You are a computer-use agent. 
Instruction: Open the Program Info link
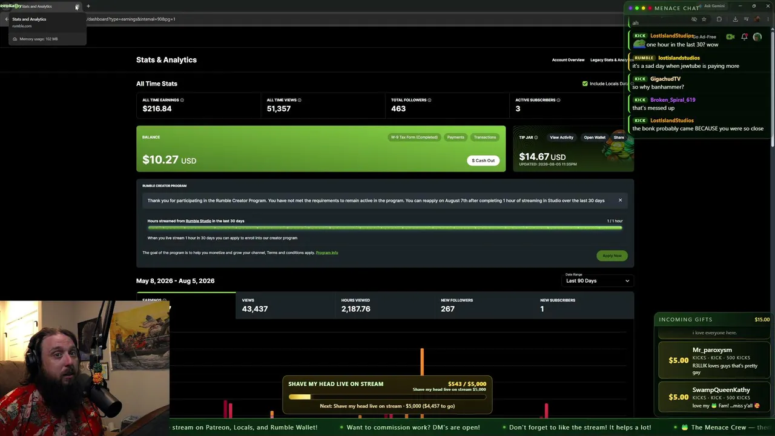coord(327,253)
